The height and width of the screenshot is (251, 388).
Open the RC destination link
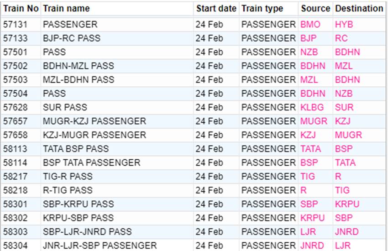tap(341, 38)
